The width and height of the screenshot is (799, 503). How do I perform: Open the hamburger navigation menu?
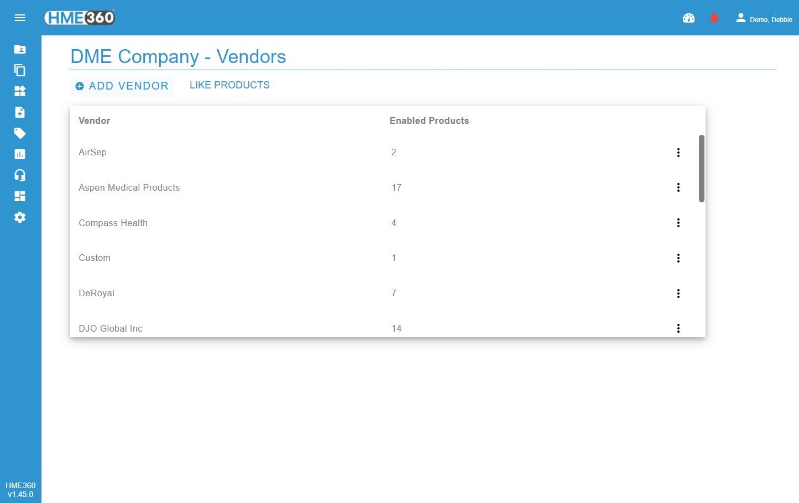tap(20, 18)
